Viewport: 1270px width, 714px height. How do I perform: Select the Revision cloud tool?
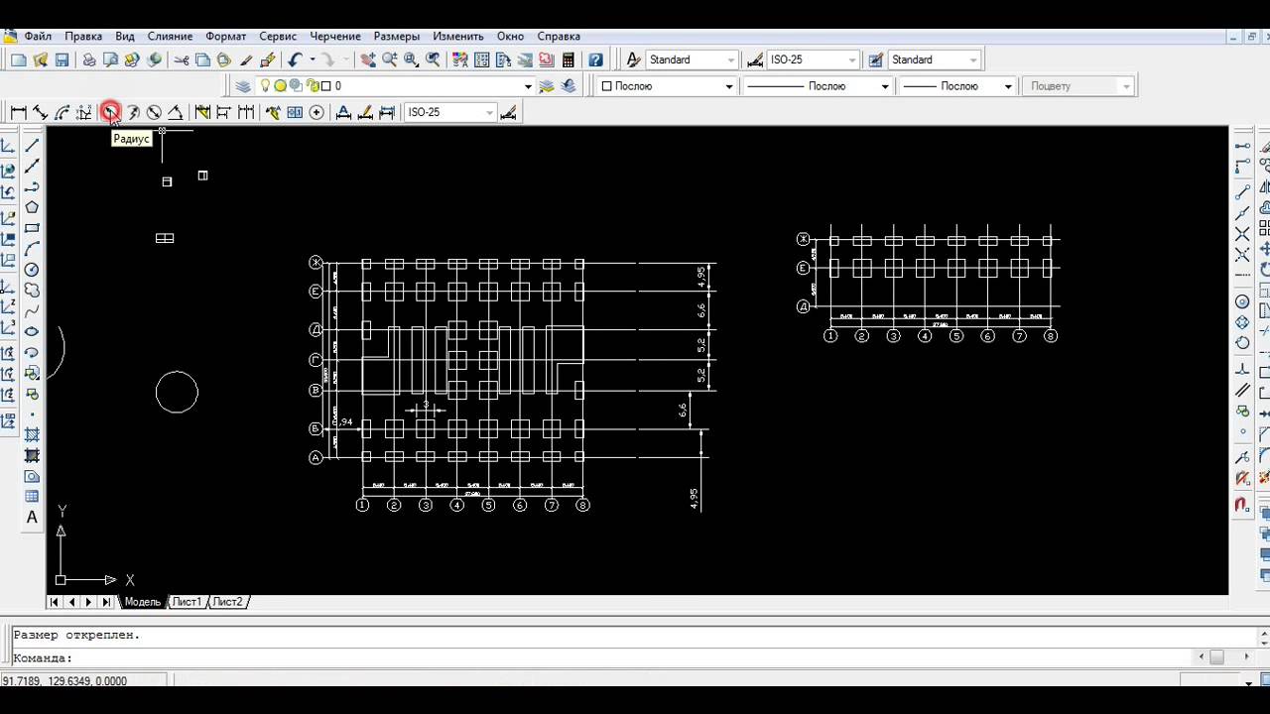tap(32, 291)
